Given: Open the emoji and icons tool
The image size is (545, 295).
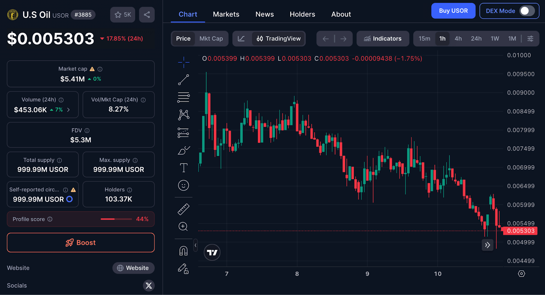Looking at the screenshot, I should (x=184, y=185).
